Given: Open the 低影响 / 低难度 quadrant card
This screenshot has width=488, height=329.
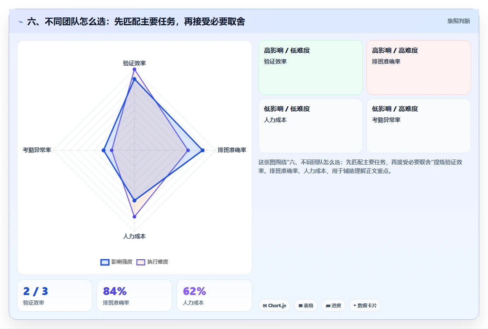Looking at the screenshot, I should pos(311,126).
